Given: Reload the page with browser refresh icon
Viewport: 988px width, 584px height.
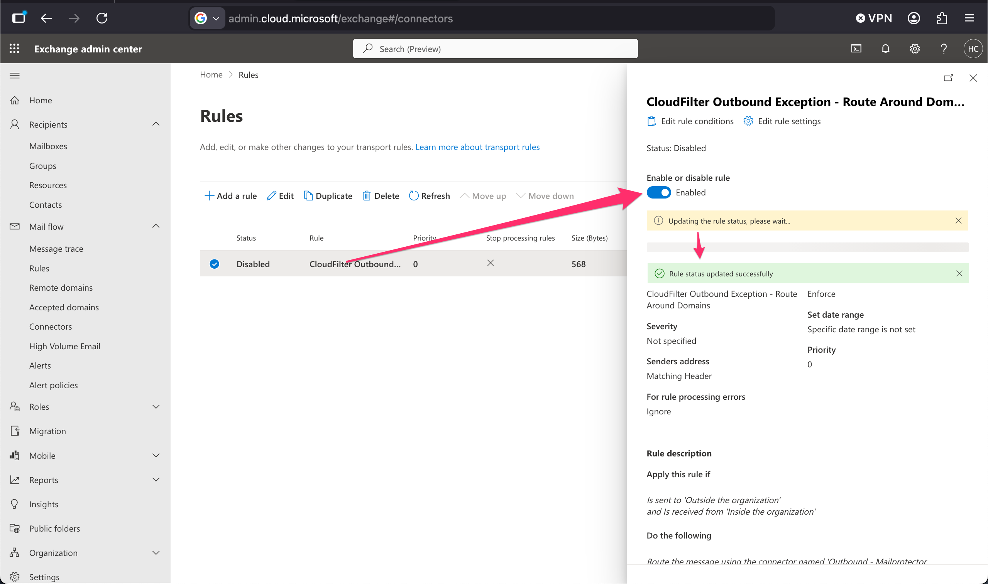Looking at the screenshot, I should coord(102,18).
